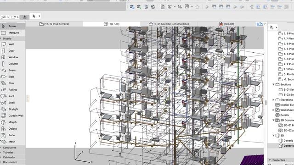Open section S-02 in navigator
The image size is (294, 165).
(286, 95)
